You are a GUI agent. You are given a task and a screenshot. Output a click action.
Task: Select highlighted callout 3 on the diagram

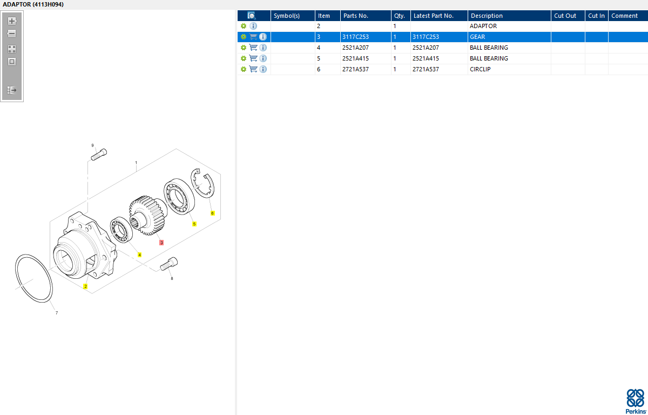(x=161, y=243)
